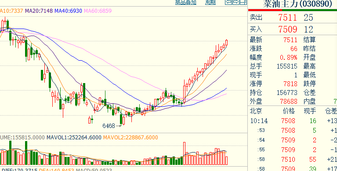The width and height of the screenshot is (337, 171).
Task: Open the 商品叠加 overlay link
Action: [x=186, y=2]
